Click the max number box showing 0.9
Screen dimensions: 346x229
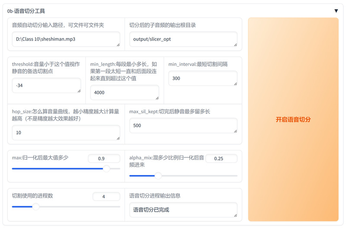pyautogui.click(x=104, y=159)
